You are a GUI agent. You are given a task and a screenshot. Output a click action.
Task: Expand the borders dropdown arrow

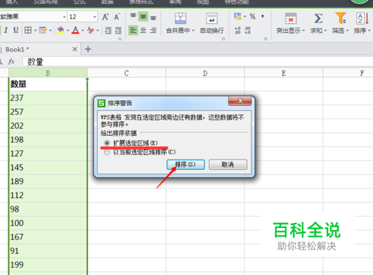tap(35, 31)
